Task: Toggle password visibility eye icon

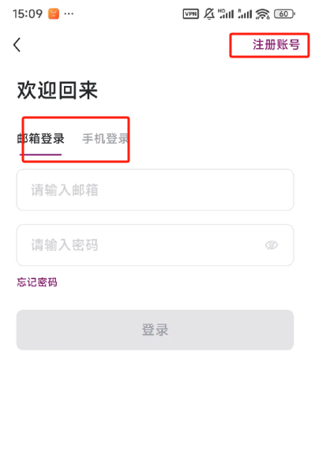Action: 272,245
